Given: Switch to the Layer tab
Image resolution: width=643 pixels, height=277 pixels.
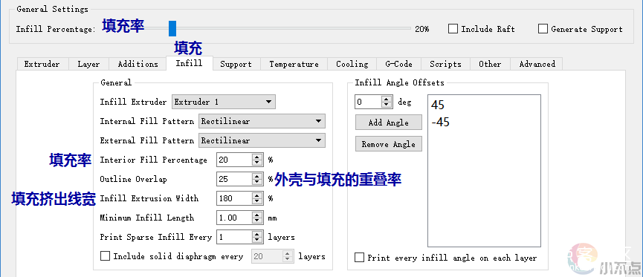Looking at the screenshot, I should 88,65.
